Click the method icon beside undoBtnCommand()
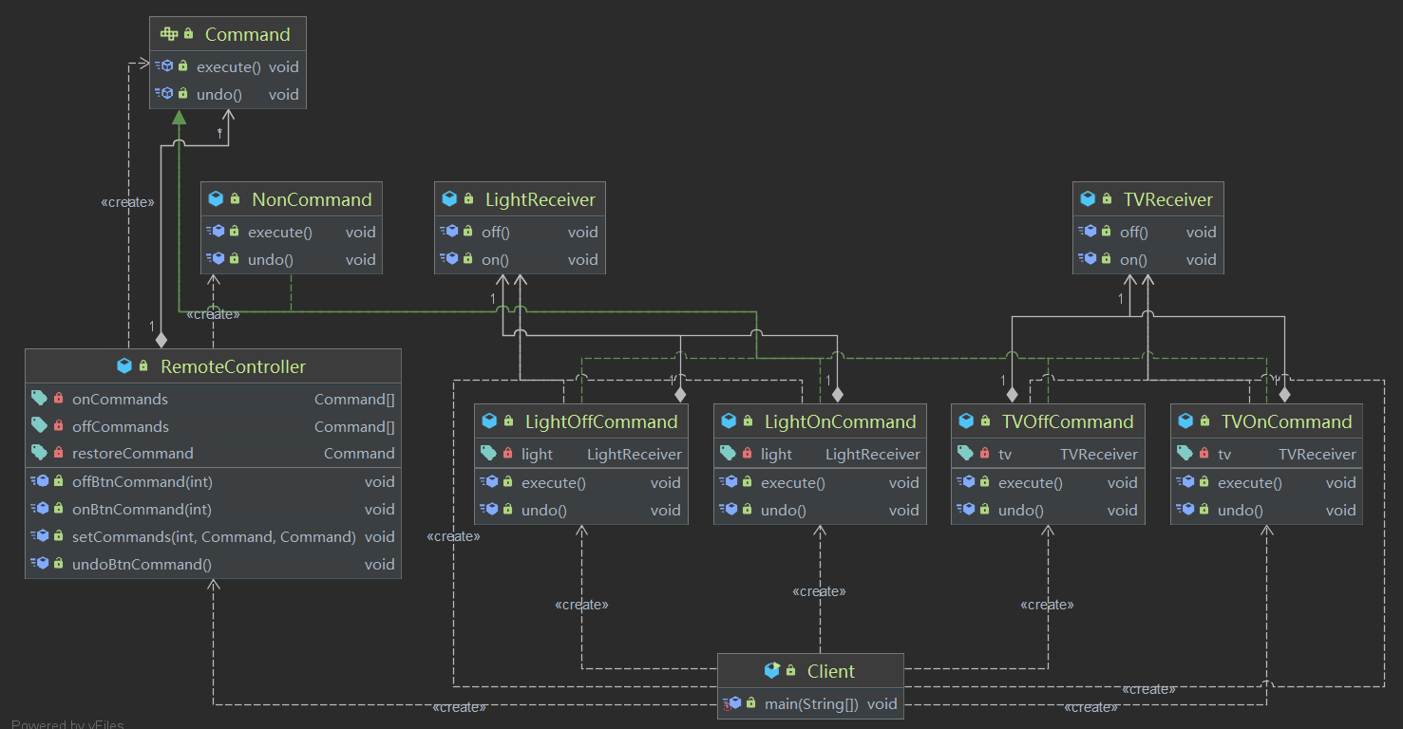 [39, 564]
